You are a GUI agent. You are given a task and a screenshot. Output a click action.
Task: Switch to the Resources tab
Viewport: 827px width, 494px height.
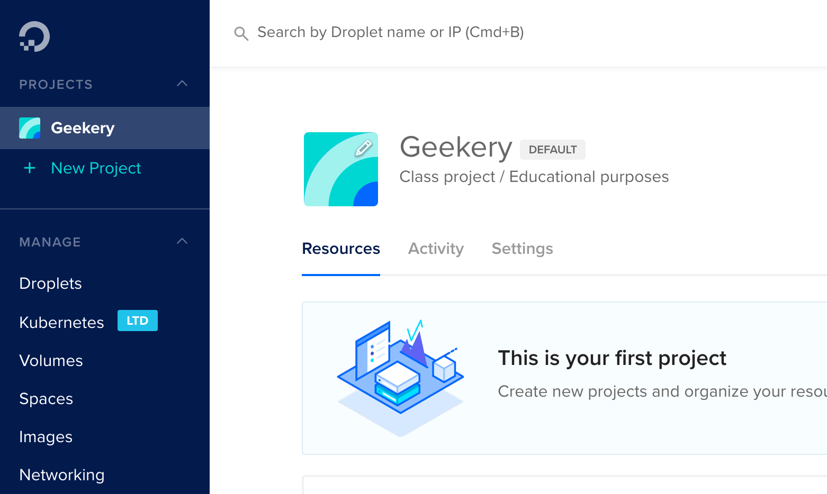pos(341,249)
